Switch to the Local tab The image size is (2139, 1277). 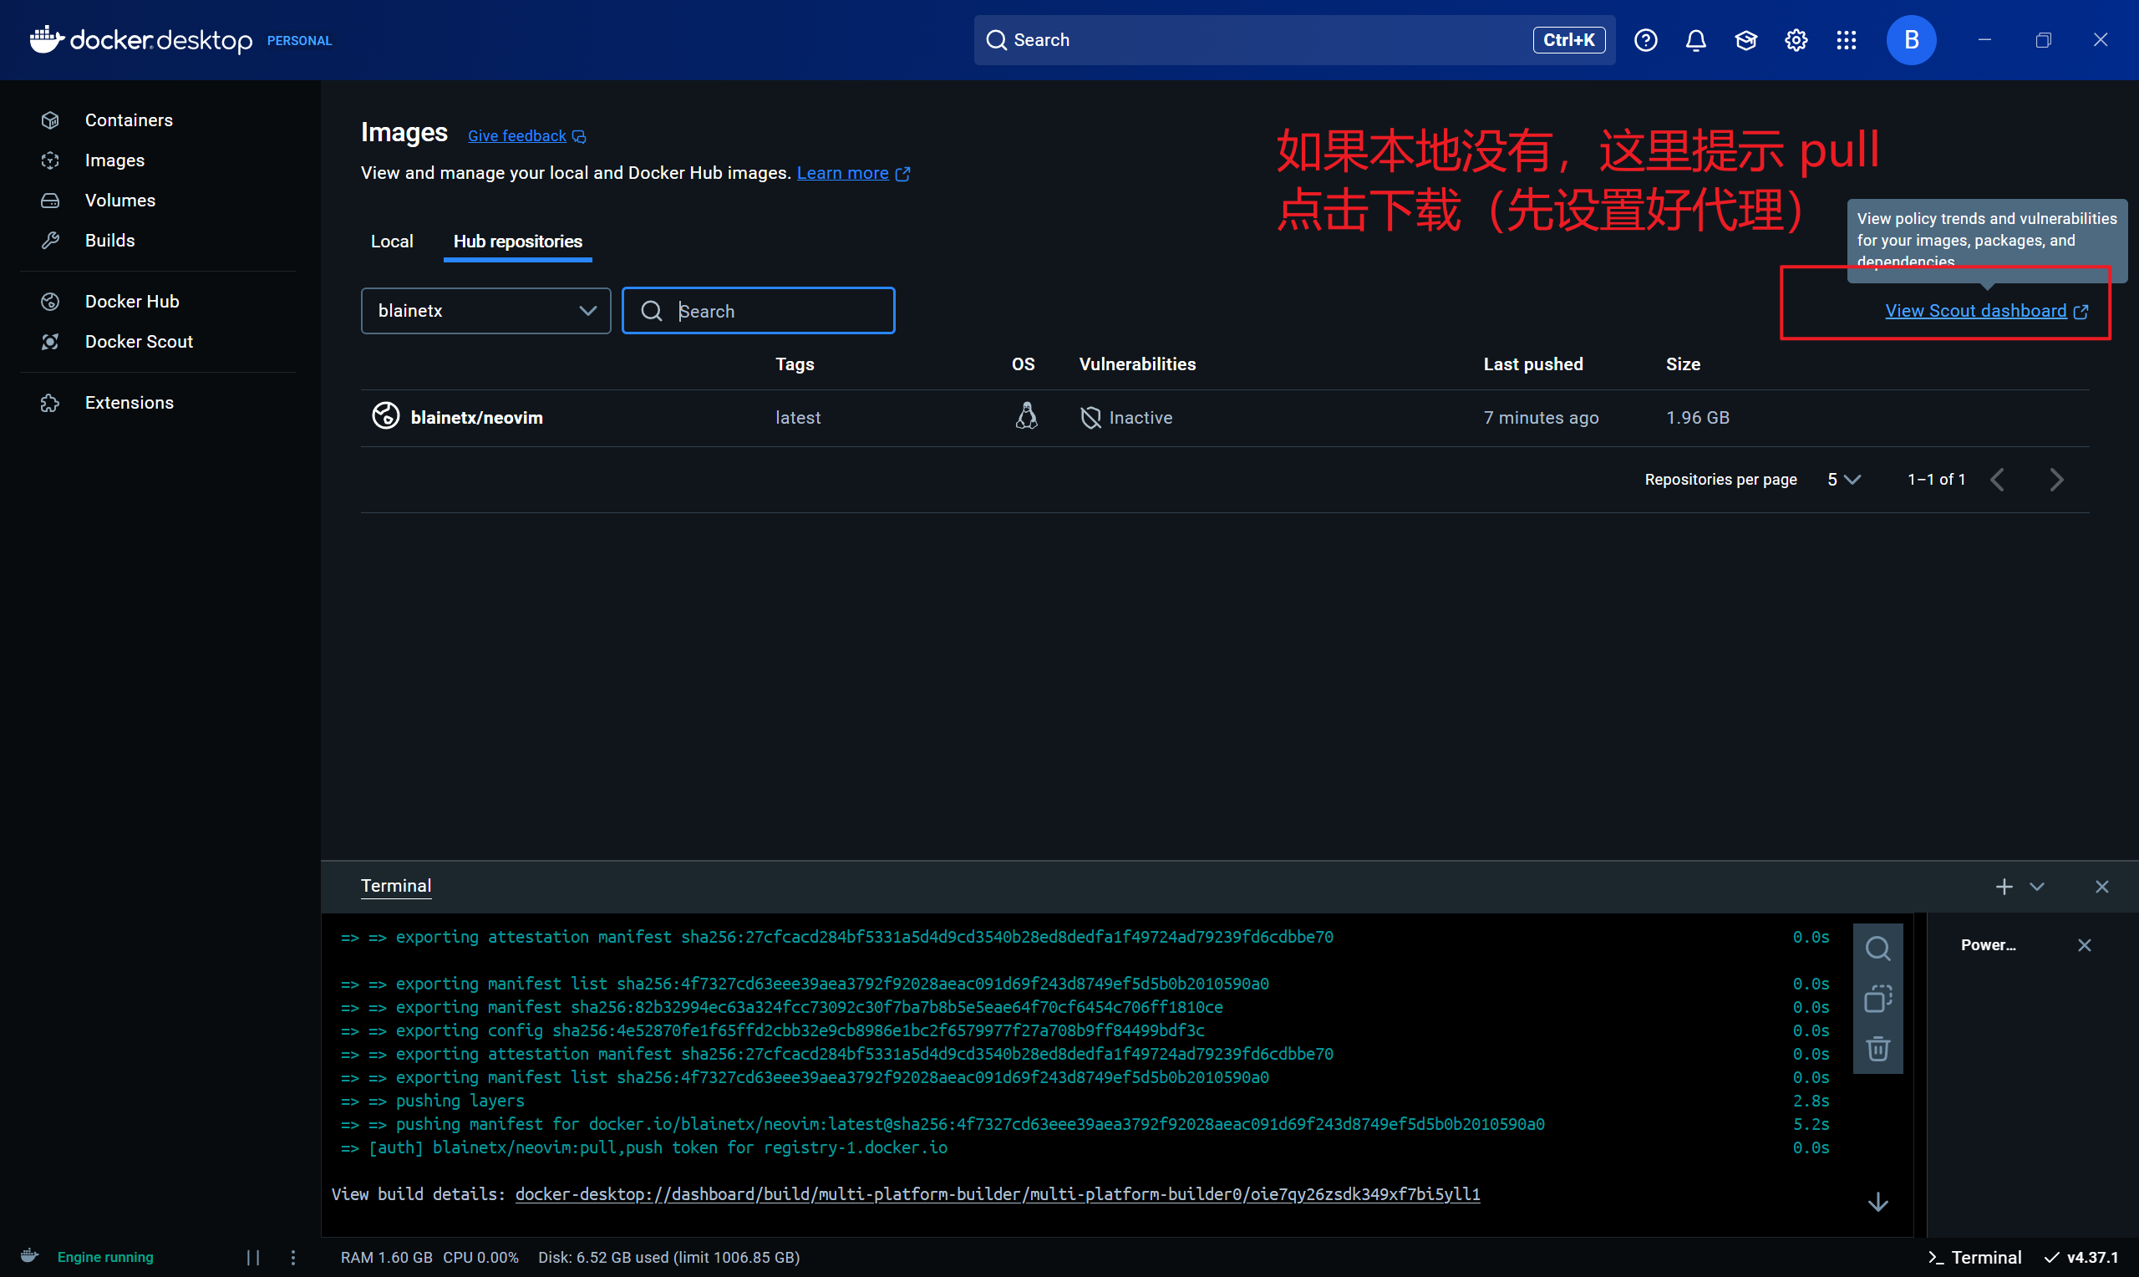pos(391,242)
